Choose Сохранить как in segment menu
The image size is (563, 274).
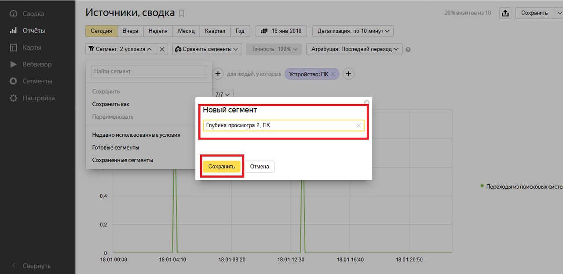[x=111, y=104]
